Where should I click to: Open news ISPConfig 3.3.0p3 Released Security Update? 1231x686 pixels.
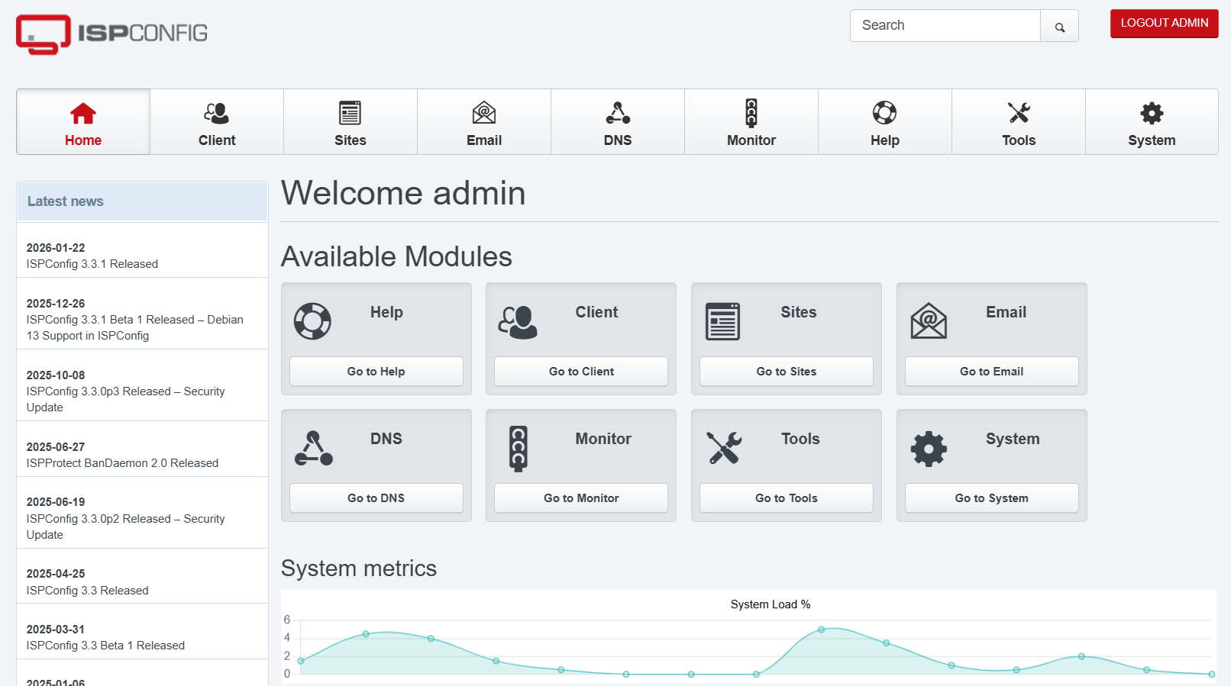tap(126, 399)
